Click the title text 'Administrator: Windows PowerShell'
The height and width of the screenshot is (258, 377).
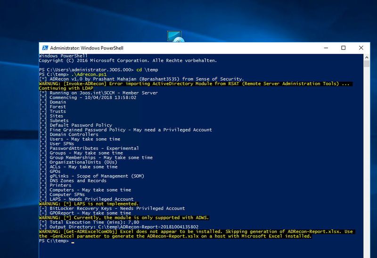[87, 48]
